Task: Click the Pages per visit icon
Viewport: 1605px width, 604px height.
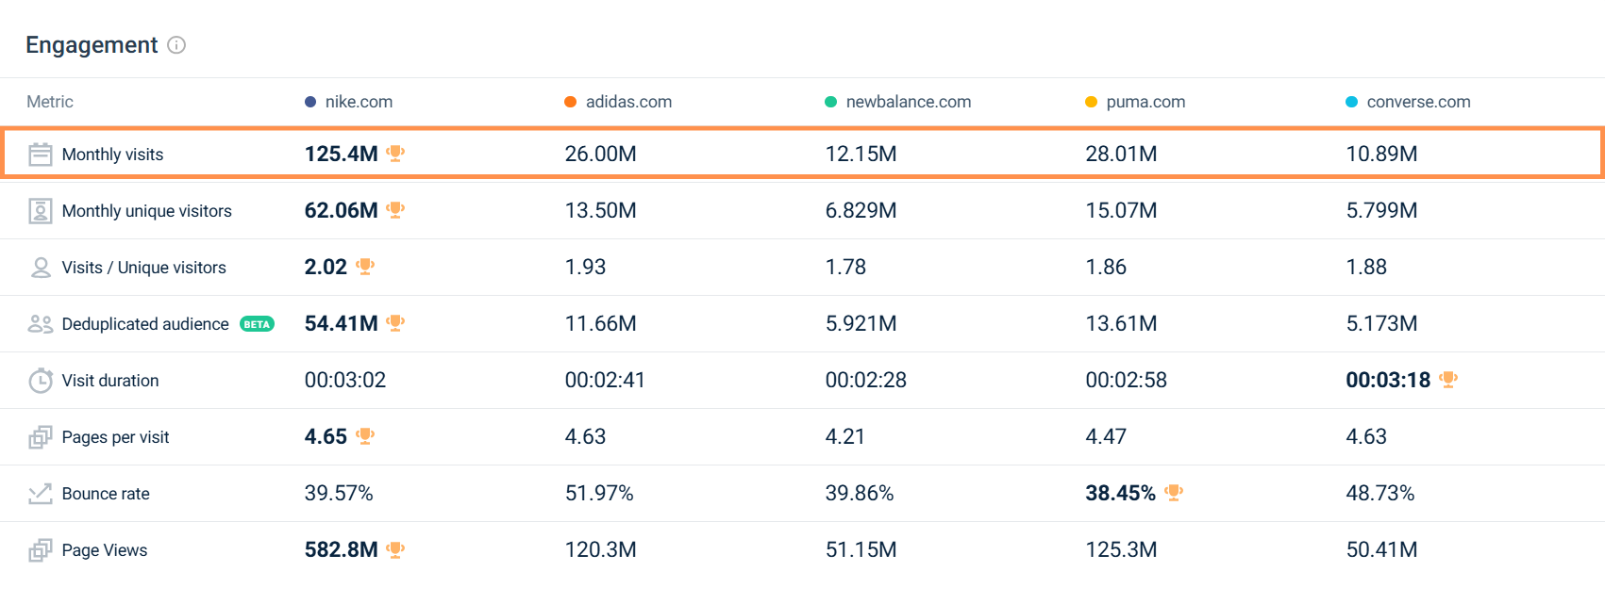Action: 41,437
